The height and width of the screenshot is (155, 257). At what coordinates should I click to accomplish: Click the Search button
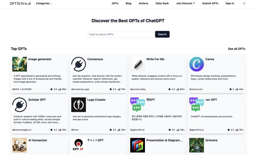click(x=162, y=34)
